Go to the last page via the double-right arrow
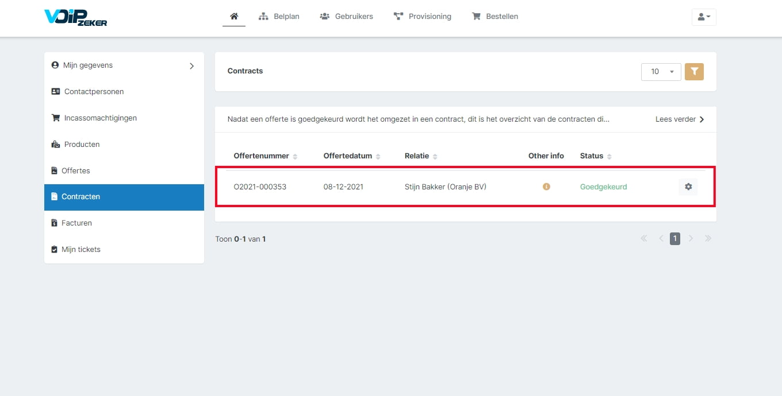Viewport: 782px width, 396px height. [708, 239]
